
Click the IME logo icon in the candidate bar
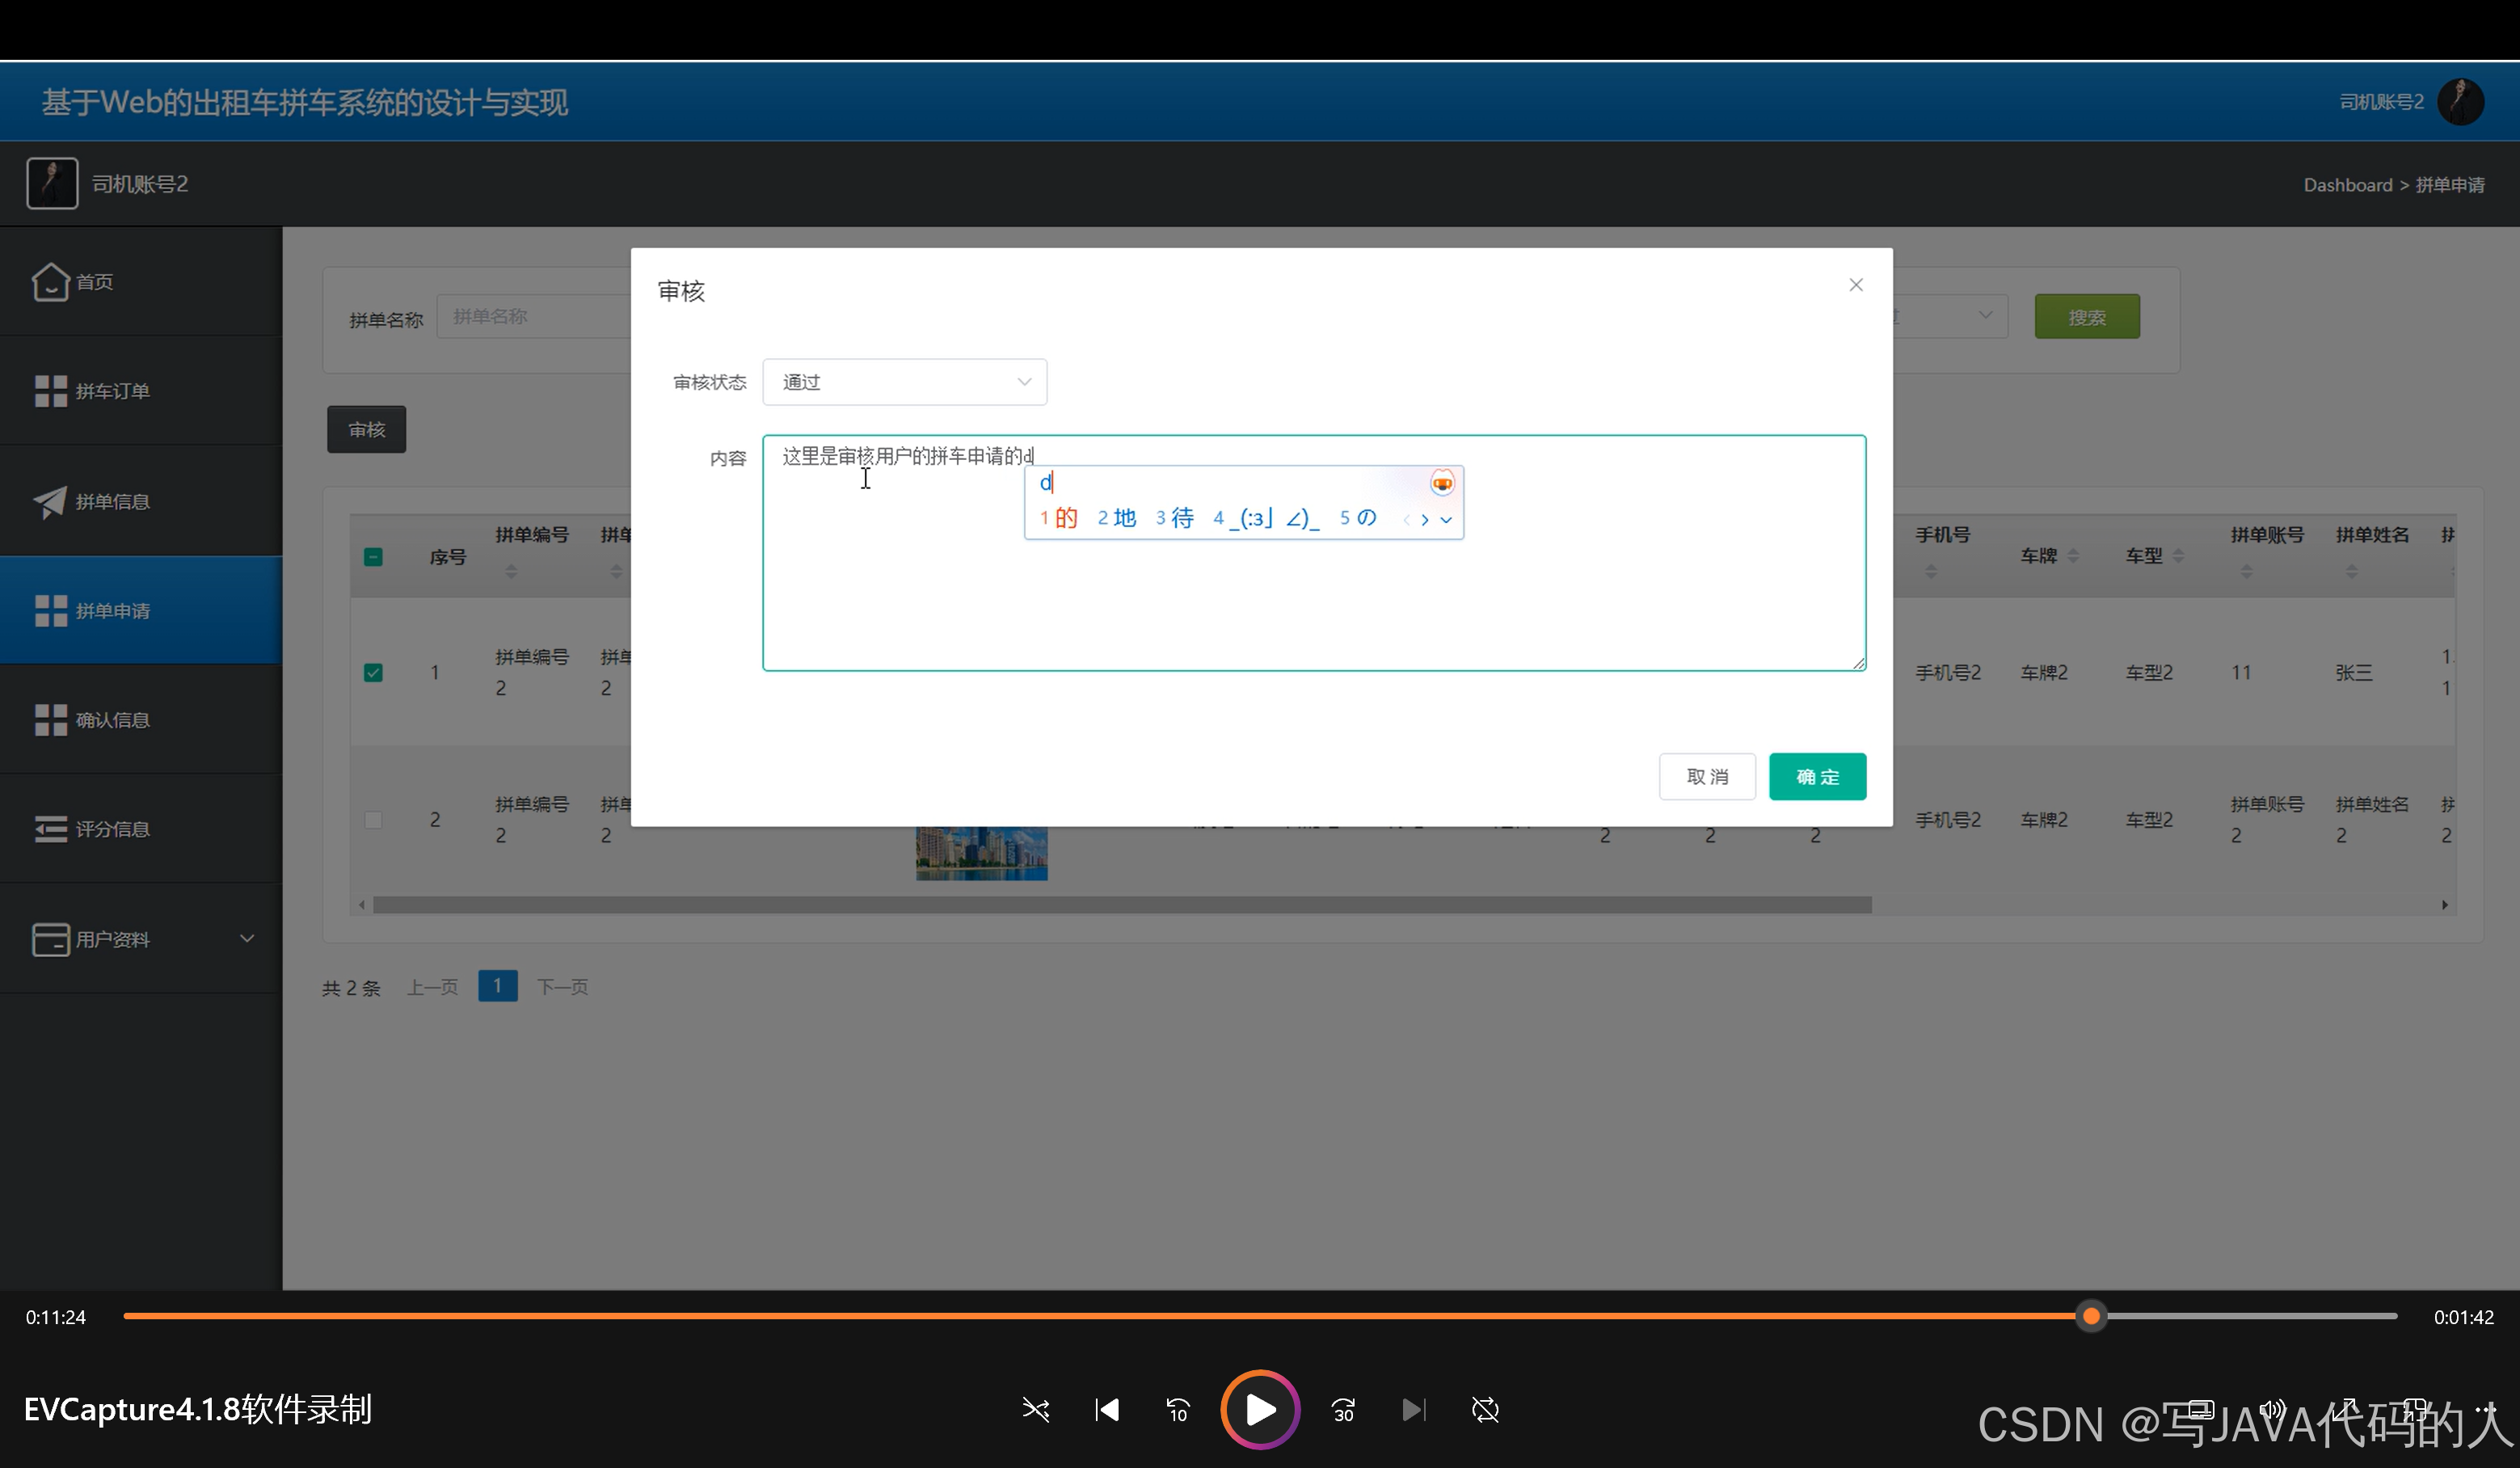(x=1442, y=483)
